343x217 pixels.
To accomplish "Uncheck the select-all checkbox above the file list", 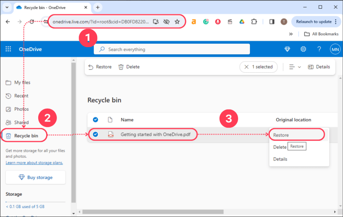I will click(x=95, y=120).
